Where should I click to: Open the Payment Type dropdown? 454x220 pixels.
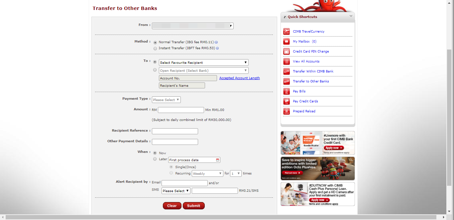[x=166, y=100]
